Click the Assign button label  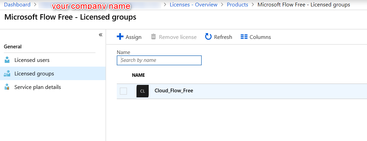click(133, 37)
